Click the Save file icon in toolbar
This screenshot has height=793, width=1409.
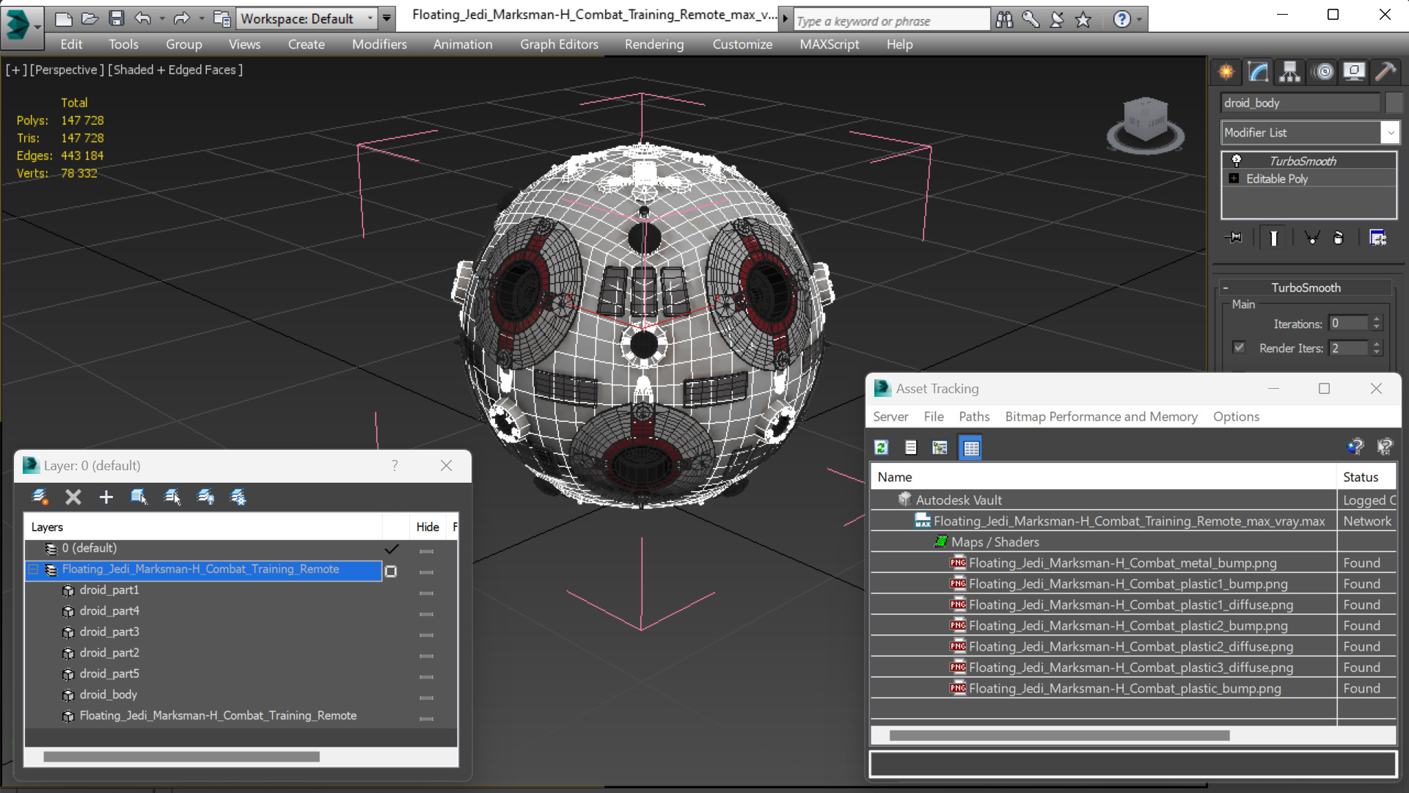click(116, 18)
